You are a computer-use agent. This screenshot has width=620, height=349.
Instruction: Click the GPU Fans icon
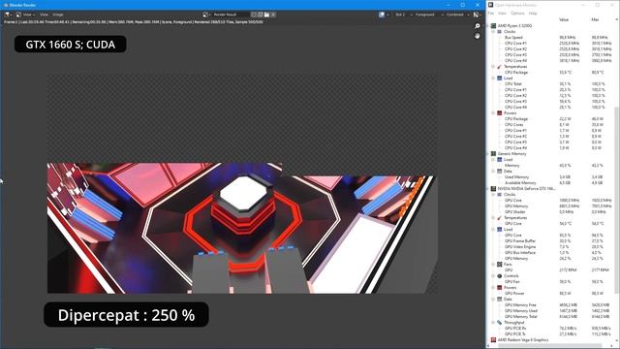click(x=500, y=264)
